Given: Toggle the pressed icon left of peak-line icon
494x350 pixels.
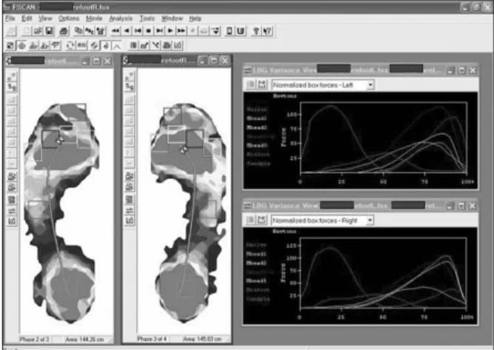Looking at the screenshot, I should (106, 46).
